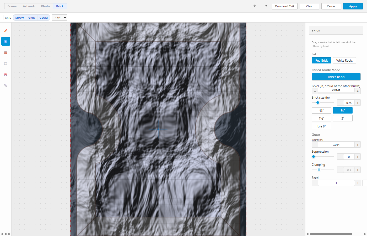Viewport: 367px width, 236px height.
Task: Click the Clear button
Action: tap(309, 6)
